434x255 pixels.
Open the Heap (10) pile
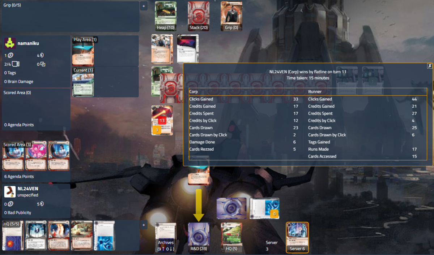point(166,16)
